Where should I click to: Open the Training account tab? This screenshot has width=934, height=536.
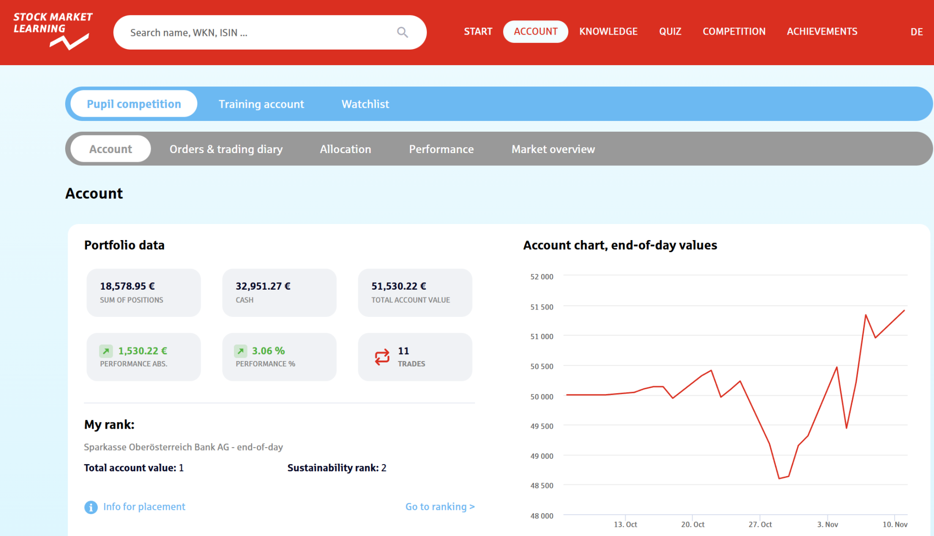(x=261, y=104)
